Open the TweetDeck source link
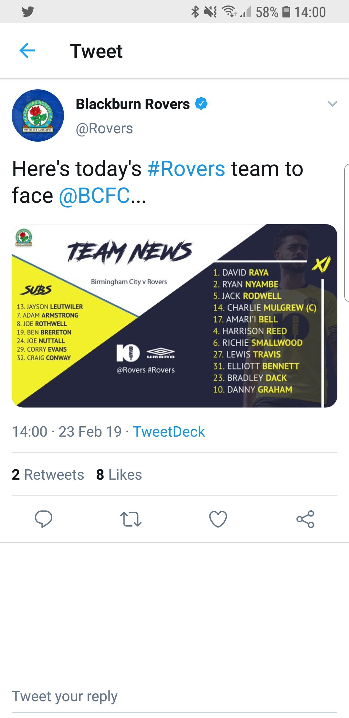Screen dimensions: 349x718 coord(169,431)
